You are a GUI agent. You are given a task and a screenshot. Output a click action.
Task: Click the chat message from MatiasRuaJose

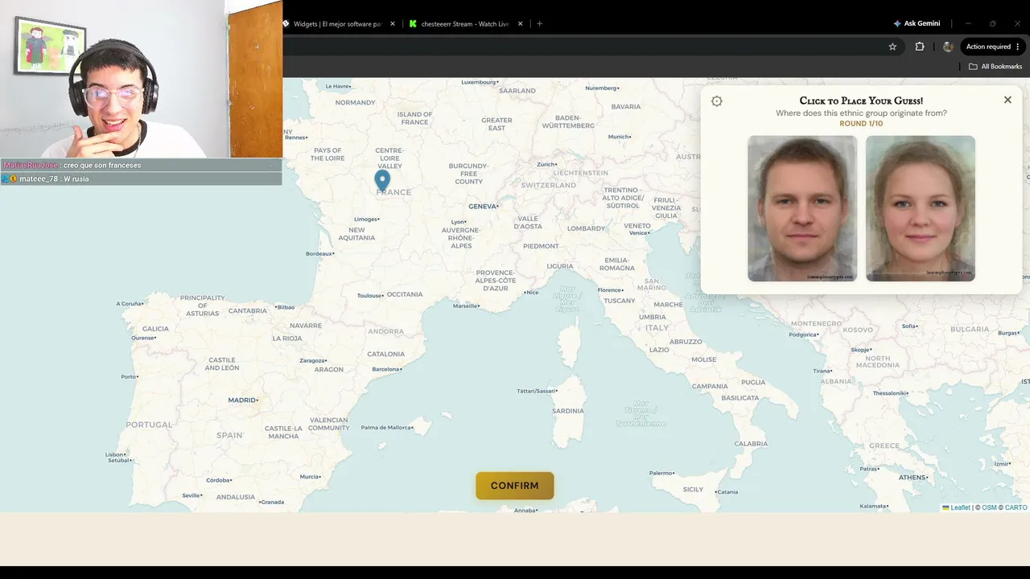tap(141, 165)
